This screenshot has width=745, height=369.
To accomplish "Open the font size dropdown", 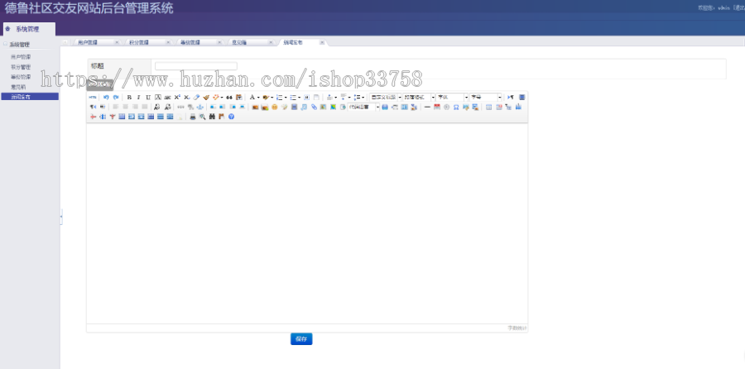I will pos(486,98).
